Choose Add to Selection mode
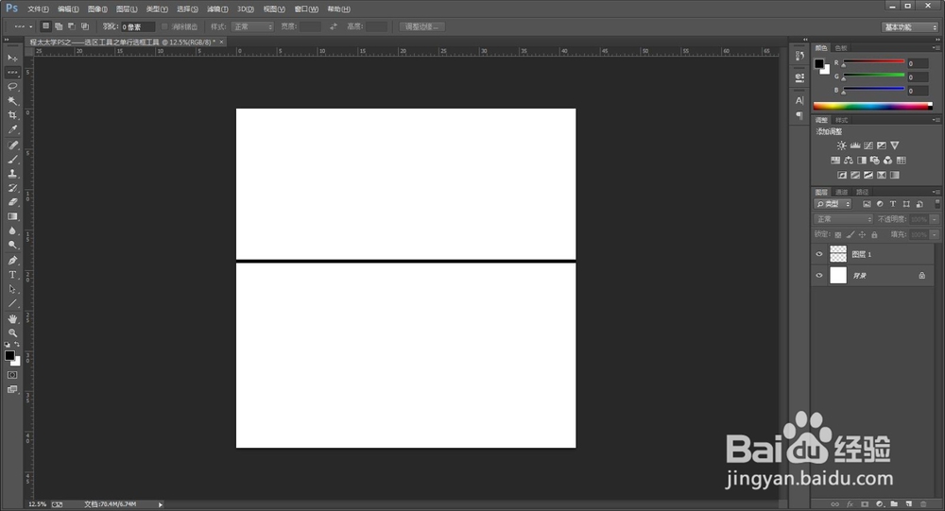This screenshot has height=511, width=945. click(59, 26)
